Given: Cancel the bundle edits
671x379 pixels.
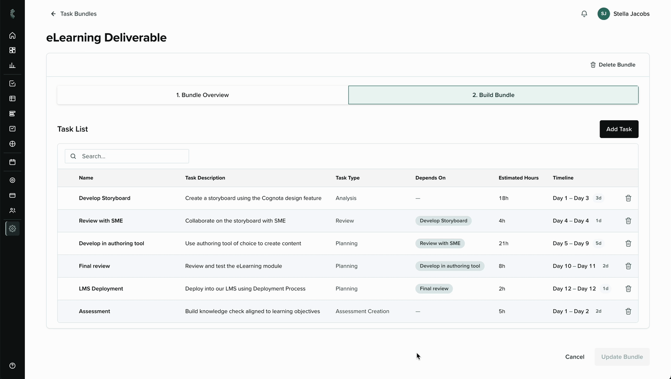Looking at the screenshot, I should [x=575, y=357].
